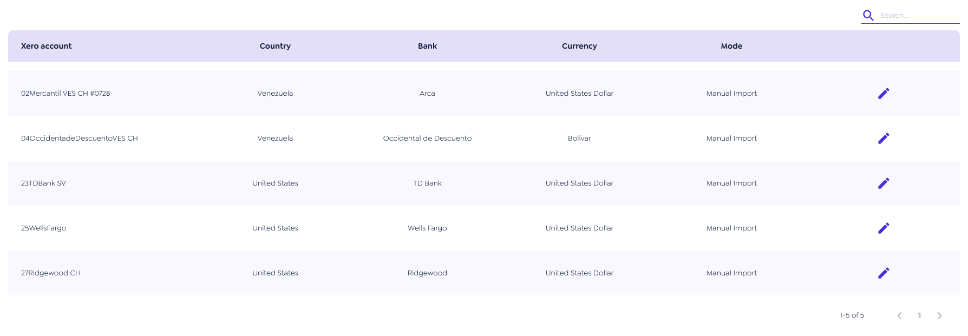
Task: Click the pencil icon for 04OccidentadeDescuentoVES CH
Action: pyautogui.click(x=883, y=139)
